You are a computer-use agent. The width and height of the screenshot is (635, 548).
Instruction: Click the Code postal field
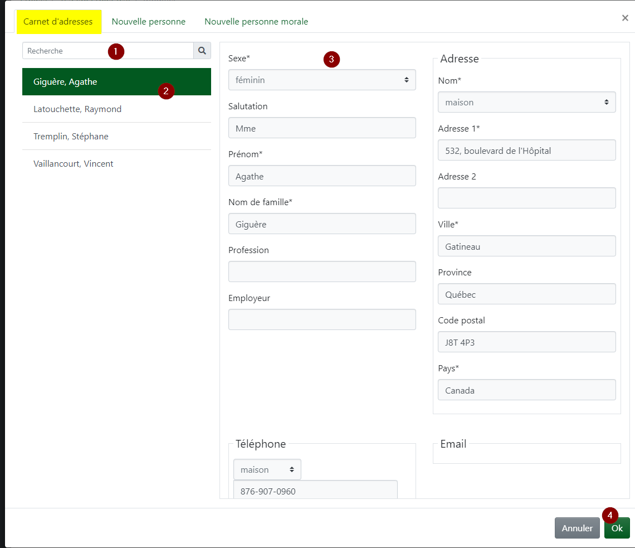coord(526,342)
